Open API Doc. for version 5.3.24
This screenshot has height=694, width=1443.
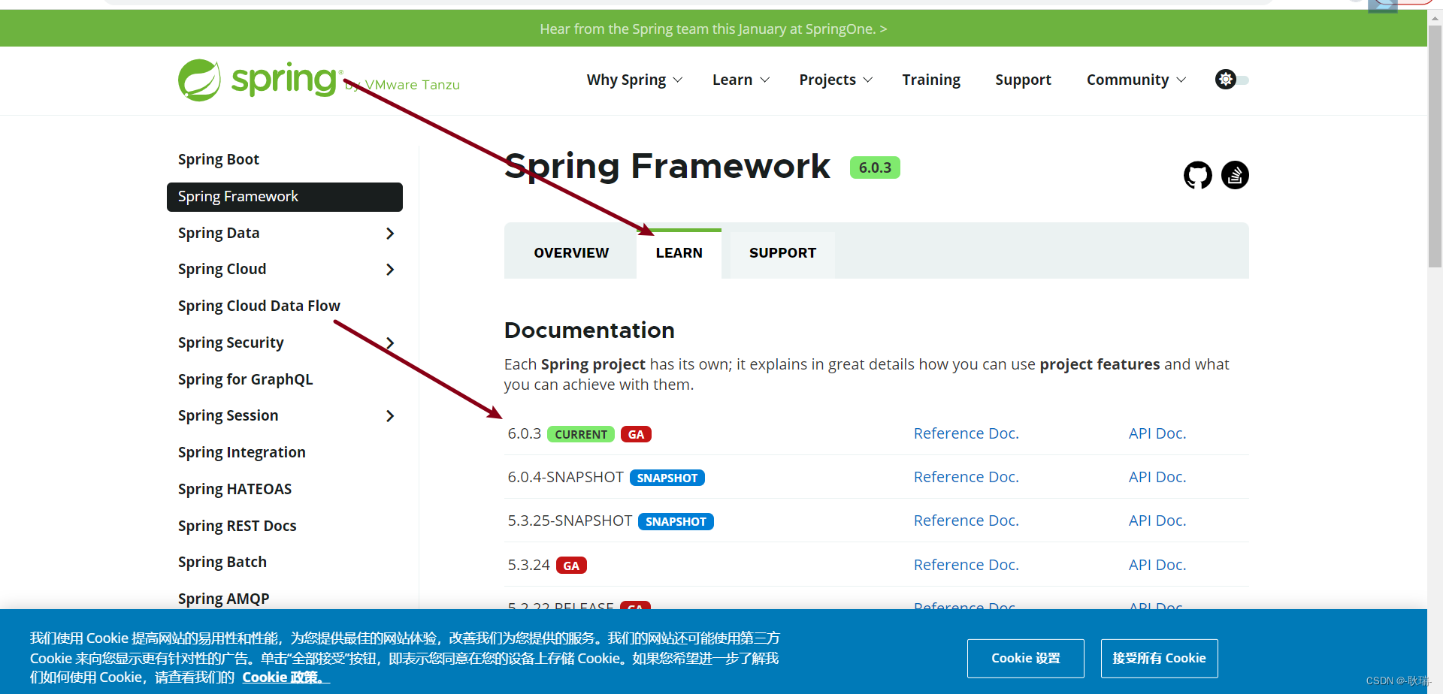click(1157, 565)
